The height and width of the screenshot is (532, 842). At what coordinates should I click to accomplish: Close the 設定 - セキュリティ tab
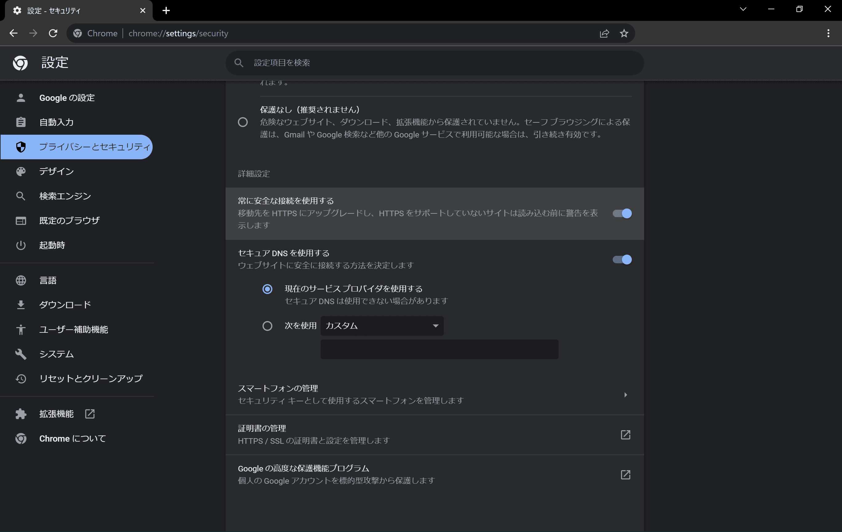coord(142,10)
